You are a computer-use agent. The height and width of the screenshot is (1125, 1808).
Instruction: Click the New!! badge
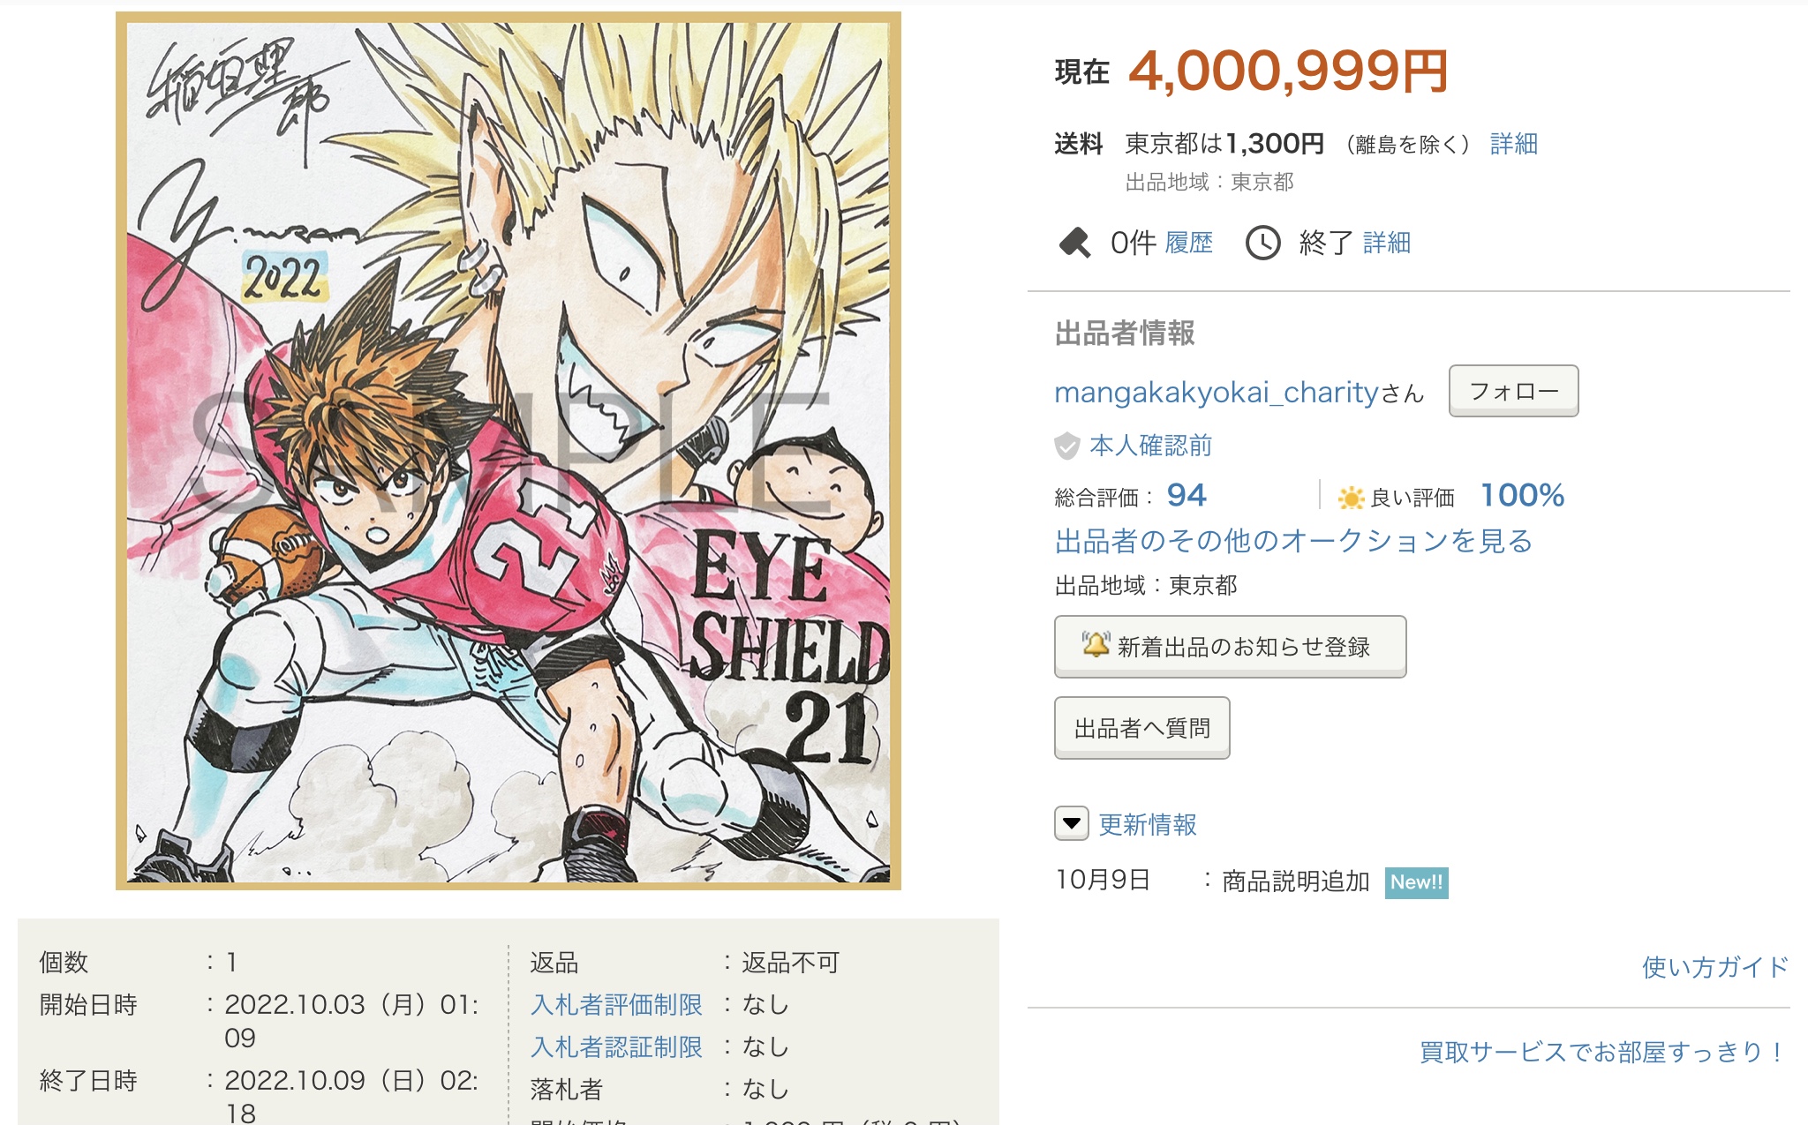[x=1416, y=882]
